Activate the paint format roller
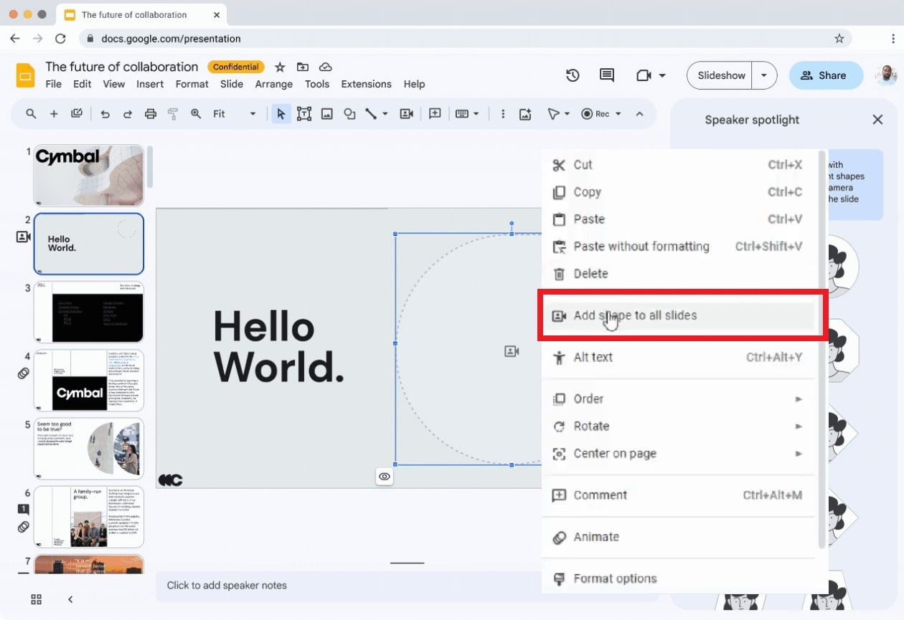Screen dimensions: 904x620 [172, 114]
